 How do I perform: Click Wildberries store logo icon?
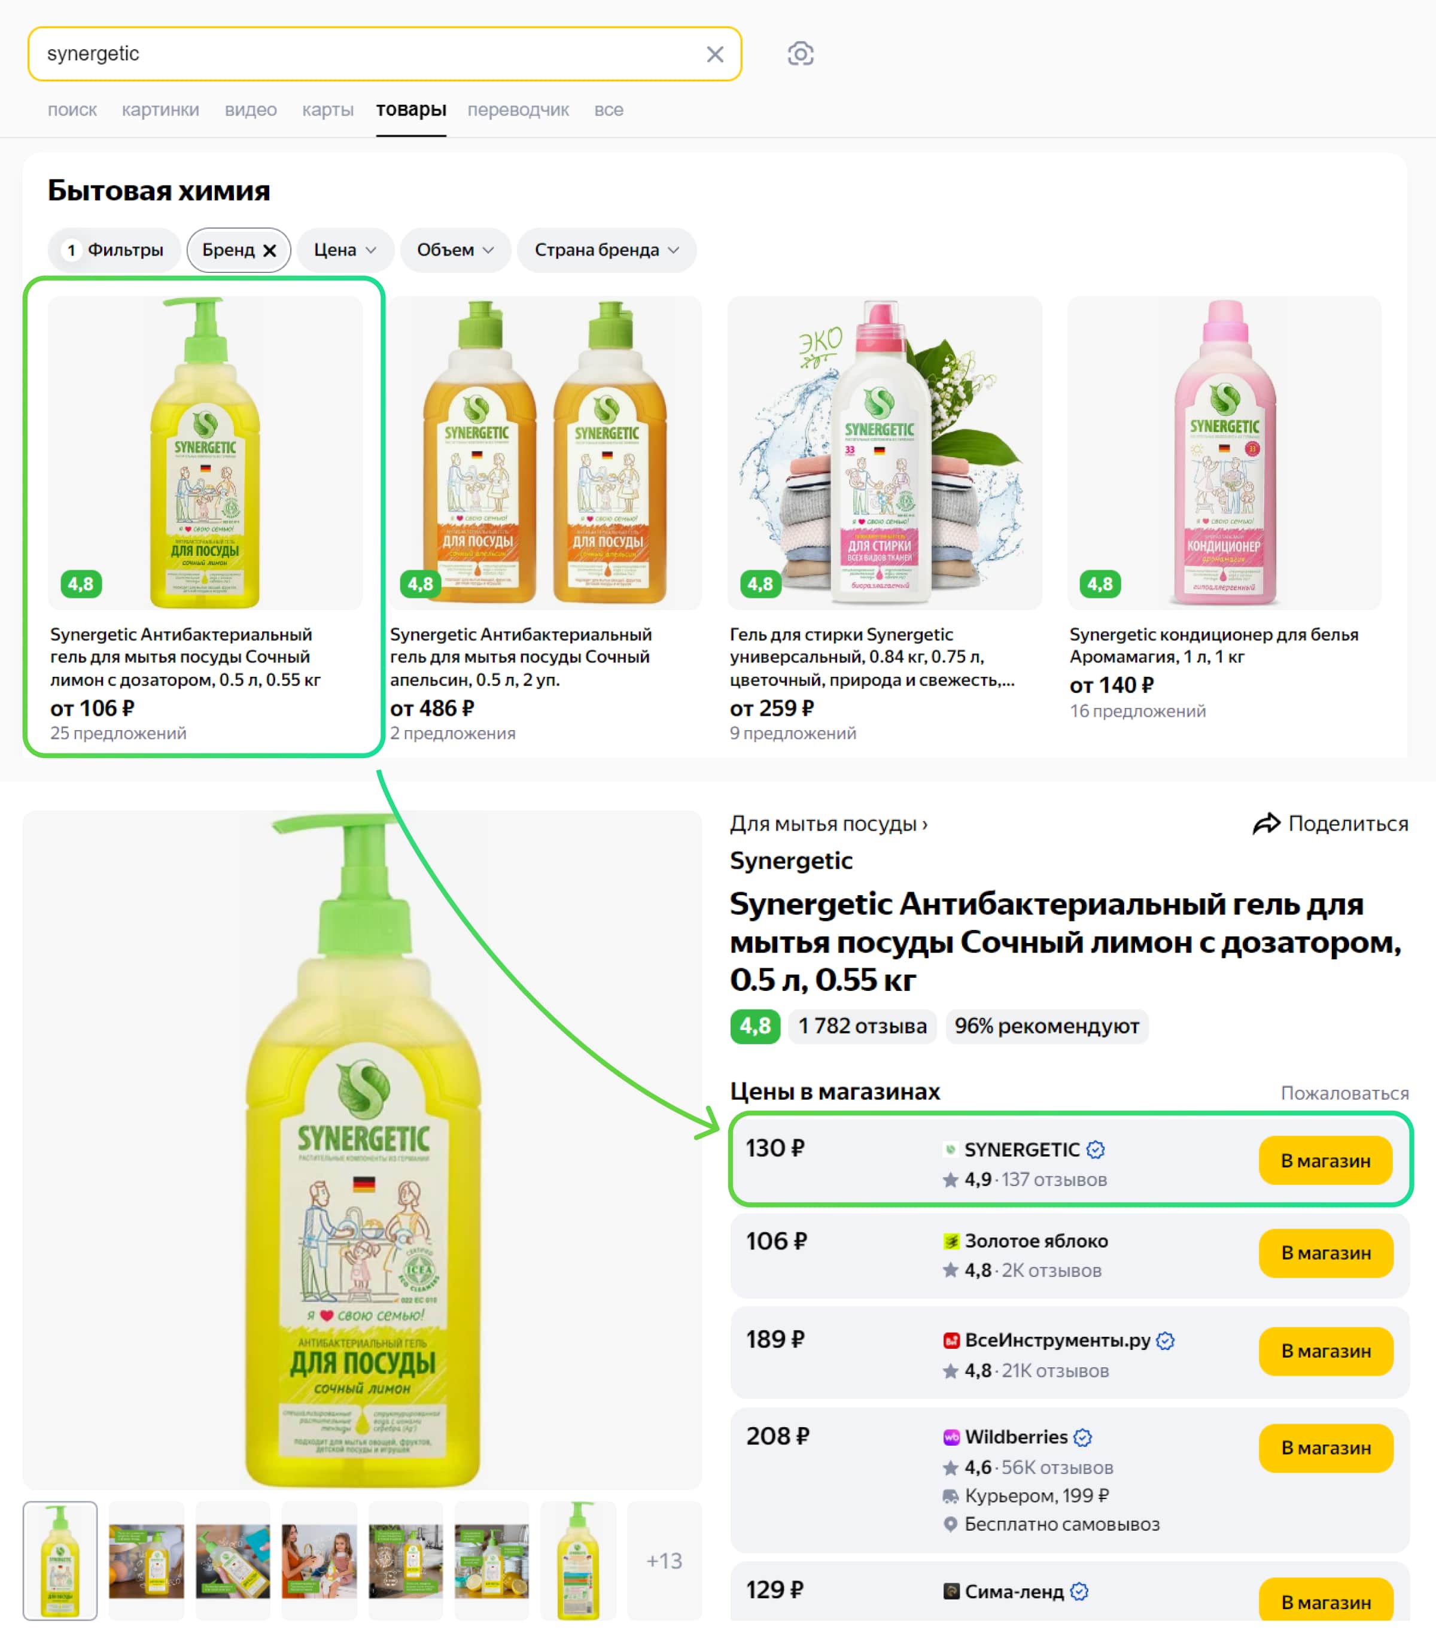tap(951, 1437)
